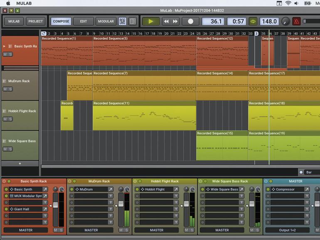Viewport: 320px width, 240px height.
Task: Click the rewind transport button
Action: pos(166,21)
